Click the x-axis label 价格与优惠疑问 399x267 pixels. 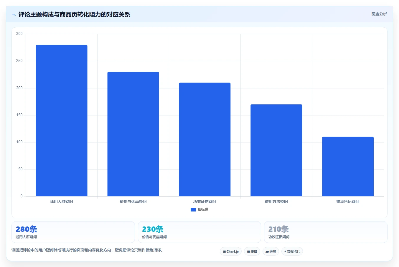point(133,201)
